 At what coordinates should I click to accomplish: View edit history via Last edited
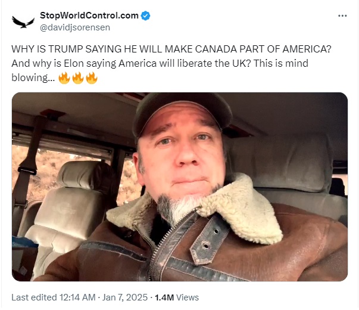coord(34,297)
